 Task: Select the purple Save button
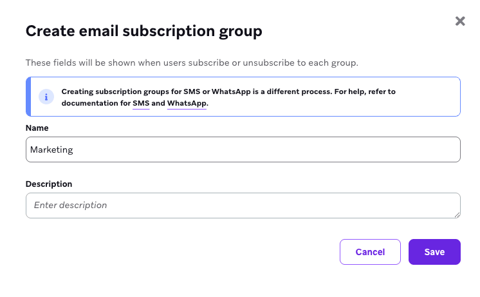click(434, 252)
